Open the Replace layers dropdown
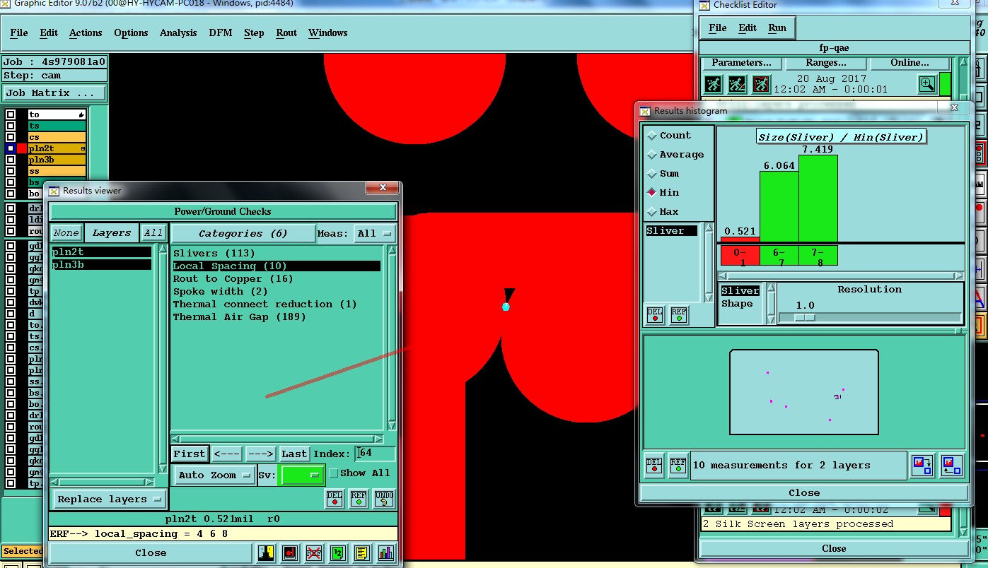 click(109, 499)
